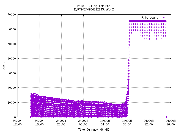Screen dimensions: 176x132
Task: Click the y-axis tick value 0
Action: pyautogui.click(x=15, y=117)
